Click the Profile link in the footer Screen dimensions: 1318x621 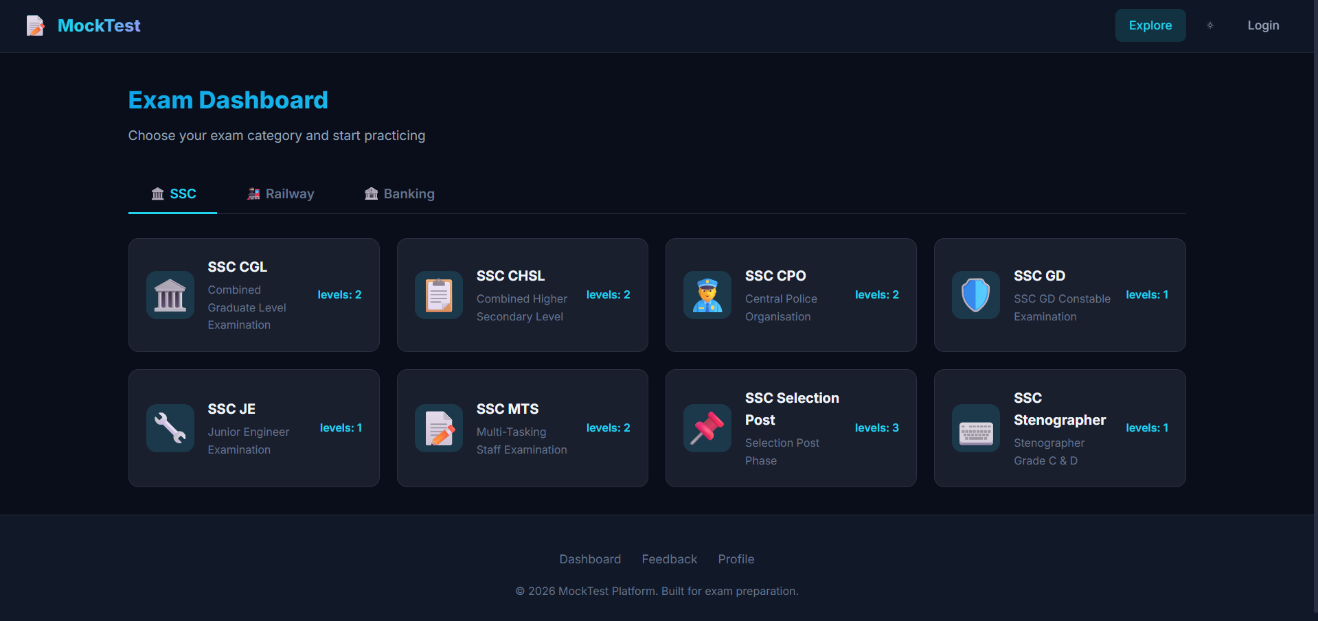tap(736, 559)
